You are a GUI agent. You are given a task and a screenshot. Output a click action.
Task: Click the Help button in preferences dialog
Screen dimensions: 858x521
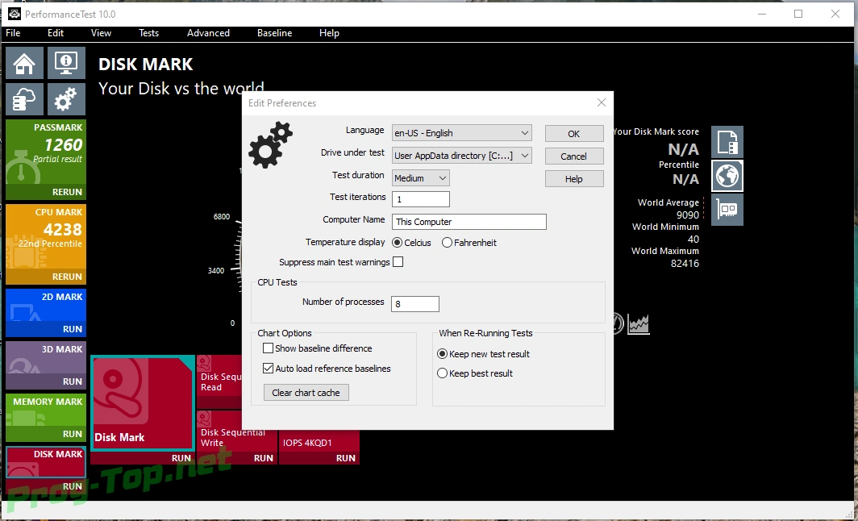pos(574,179)
